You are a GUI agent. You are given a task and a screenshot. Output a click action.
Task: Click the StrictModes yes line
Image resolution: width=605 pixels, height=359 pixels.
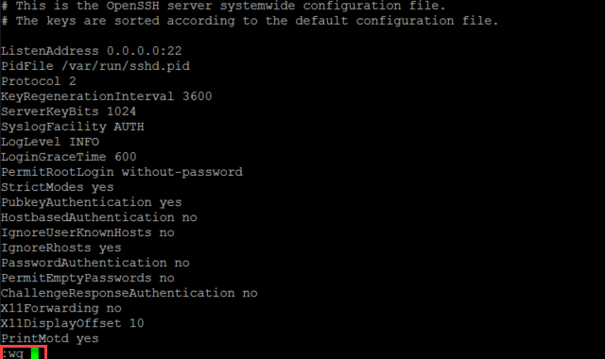point(58,187)
